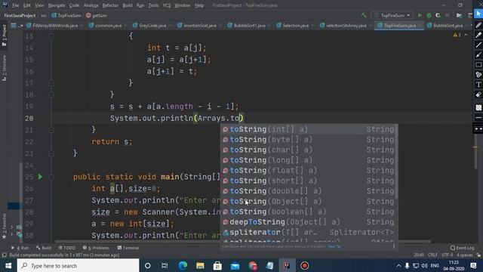
Task: Open the Terminal tool window
Action: (128, 248)
